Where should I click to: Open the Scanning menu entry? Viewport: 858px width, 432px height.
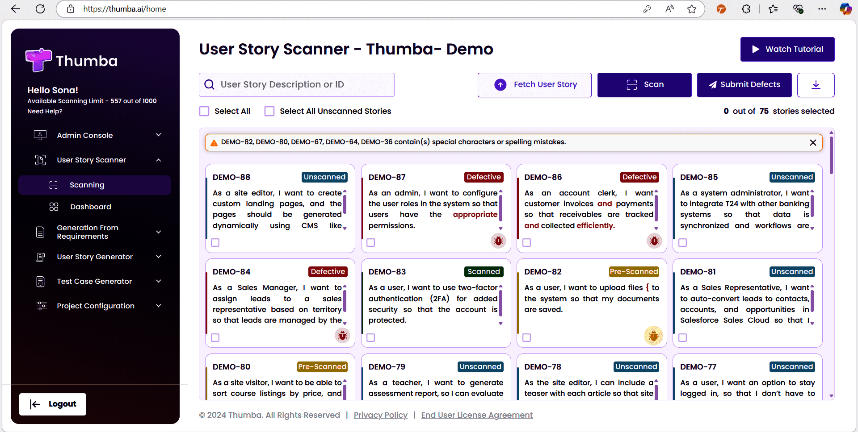[x=87, y=185]
